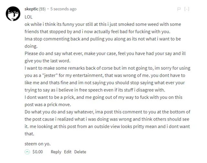The height and width of the screenshot is (163, 207).
Task: Edit this comment
Action: tap(68, 152)
